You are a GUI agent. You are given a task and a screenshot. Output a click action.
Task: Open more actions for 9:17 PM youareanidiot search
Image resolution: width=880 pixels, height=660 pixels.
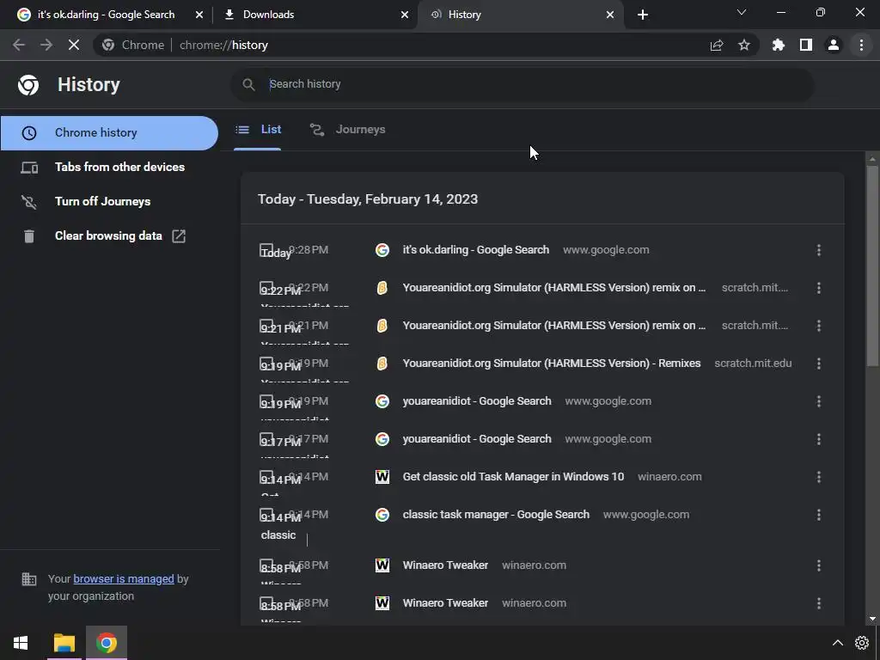point(819,439)
